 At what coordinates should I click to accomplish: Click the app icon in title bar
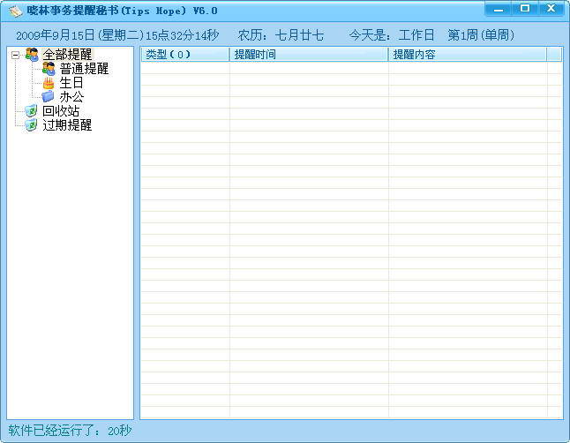tap(16, 11)
